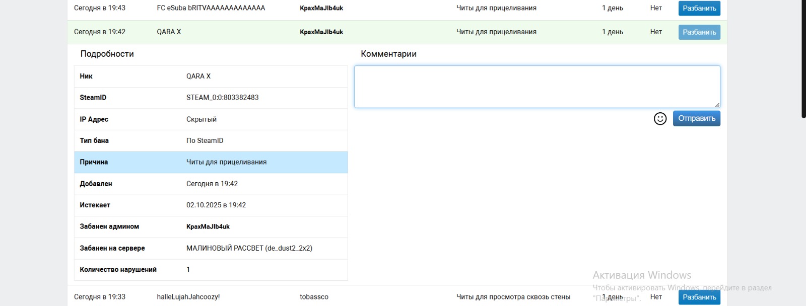
Task: Open admin KpaxMaJIb4uk beside Забанен админом
Action: tap(208, 226)
